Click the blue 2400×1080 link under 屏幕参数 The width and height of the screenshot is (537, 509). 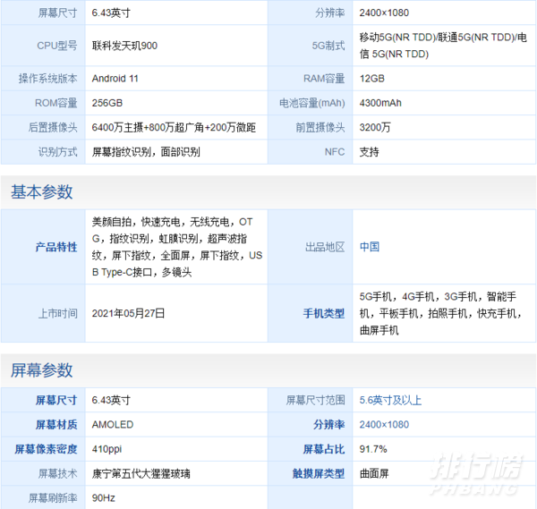point(384,424)
